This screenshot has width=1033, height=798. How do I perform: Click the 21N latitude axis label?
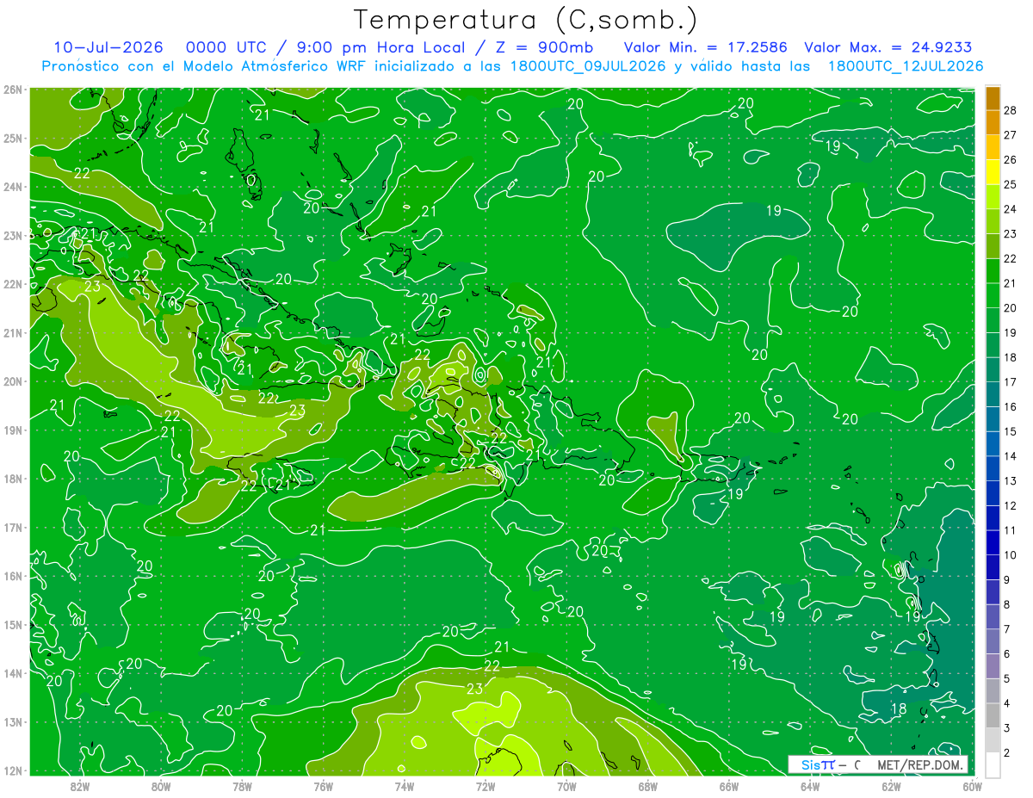(x=13, y=333)
